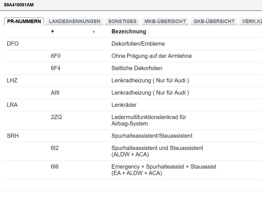This screenshot has width=262, height=205.
Task: Select the 'Seitliche Dekorfolien' description
Action: [x=137, y=68]
